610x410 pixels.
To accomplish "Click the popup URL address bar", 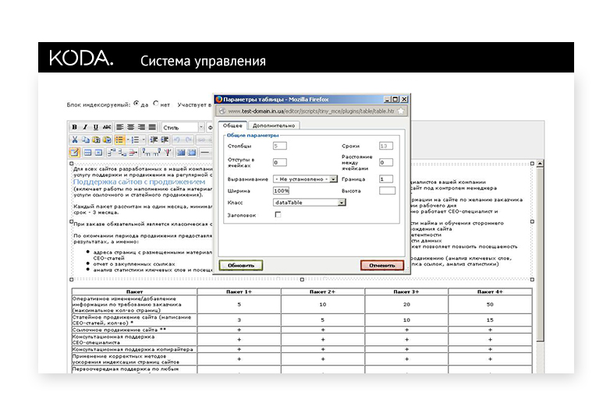I will (x=311, y=111).
